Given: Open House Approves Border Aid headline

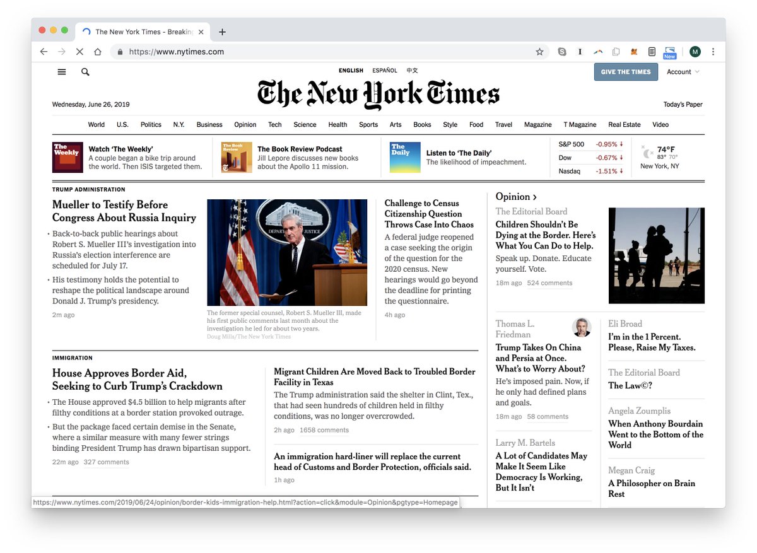Looking at the screenshot, I should [138, 380].
